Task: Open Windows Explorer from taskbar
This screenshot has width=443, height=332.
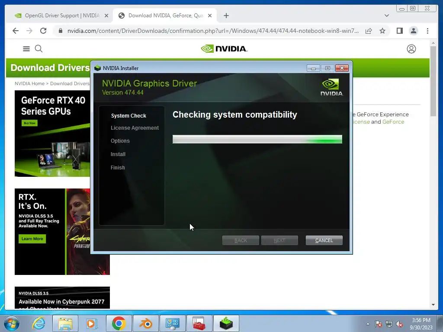Action: point(65,323)
